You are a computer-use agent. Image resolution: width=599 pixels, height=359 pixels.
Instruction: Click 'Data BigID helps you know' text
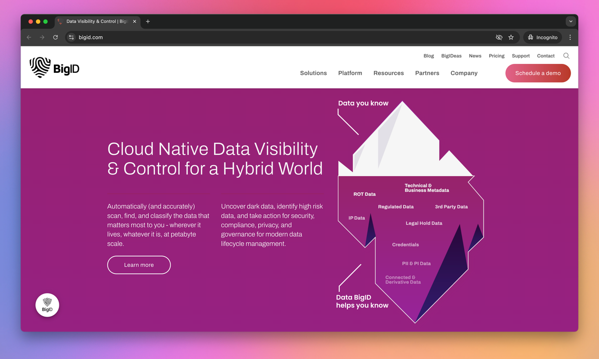(362, 302)
